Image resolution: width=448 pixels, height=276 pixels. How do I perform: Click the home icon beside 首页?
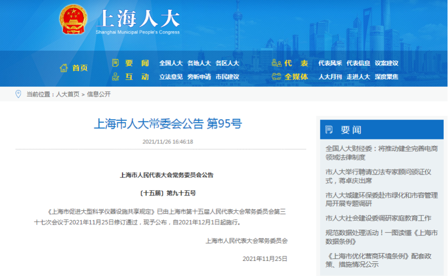click(x=64, y=68)
